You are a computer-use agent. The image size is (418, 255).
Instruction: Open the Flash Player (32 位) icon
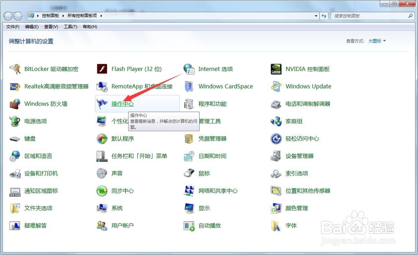[x=102, y=69]
